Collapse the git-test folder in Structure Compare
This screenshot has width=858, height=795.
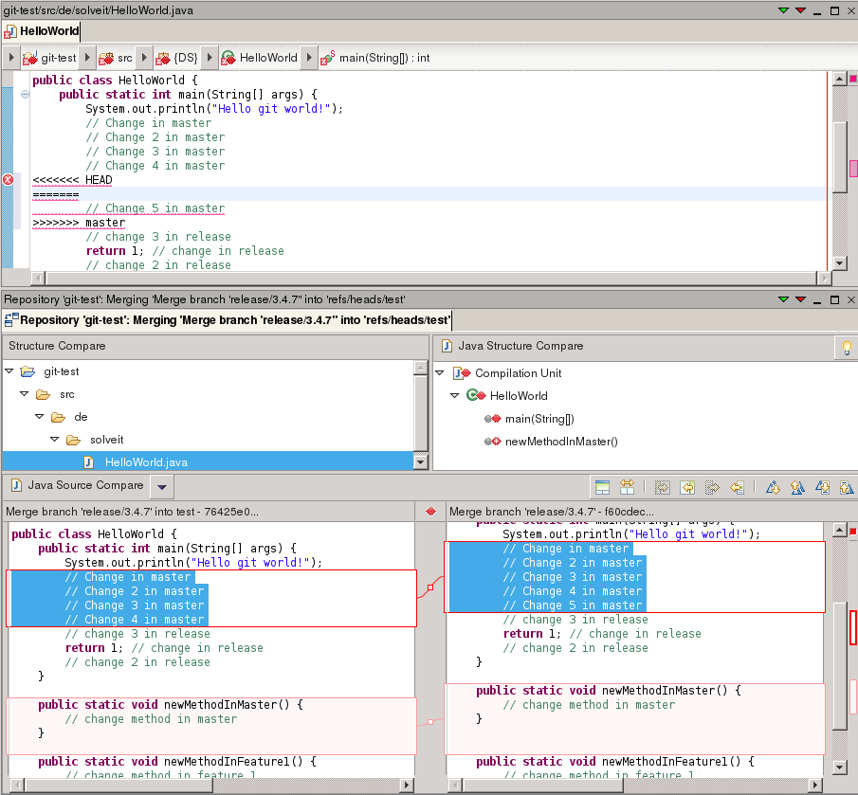point(9,371)
